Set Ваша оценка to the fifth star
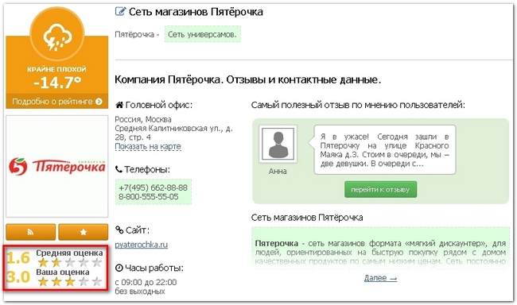 [x=96, y=282]
